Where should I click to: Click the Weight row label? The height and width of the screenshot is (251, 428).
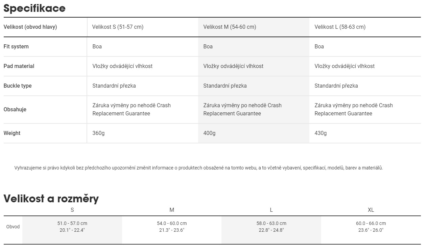point(12,133)
